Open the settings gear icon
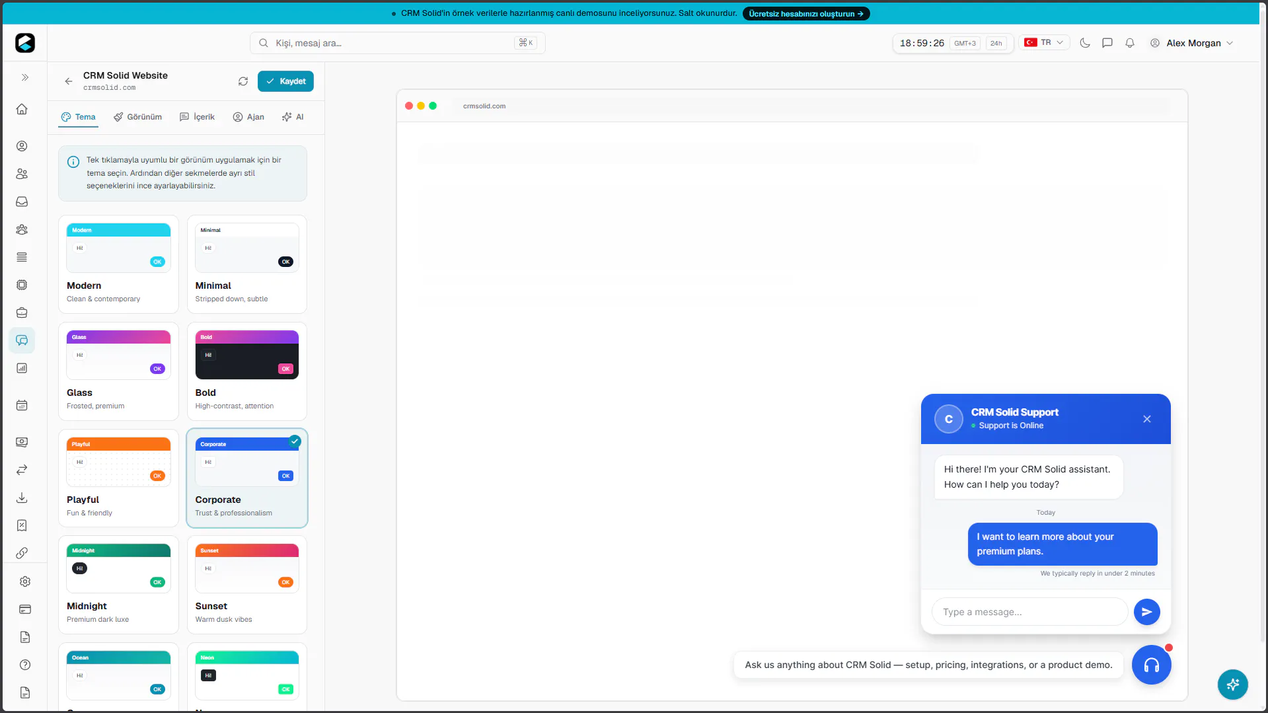 (25, 582)
